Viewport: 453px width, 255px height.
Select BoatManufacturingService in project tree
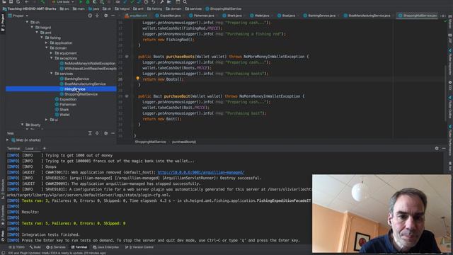(x=83, y=84)
